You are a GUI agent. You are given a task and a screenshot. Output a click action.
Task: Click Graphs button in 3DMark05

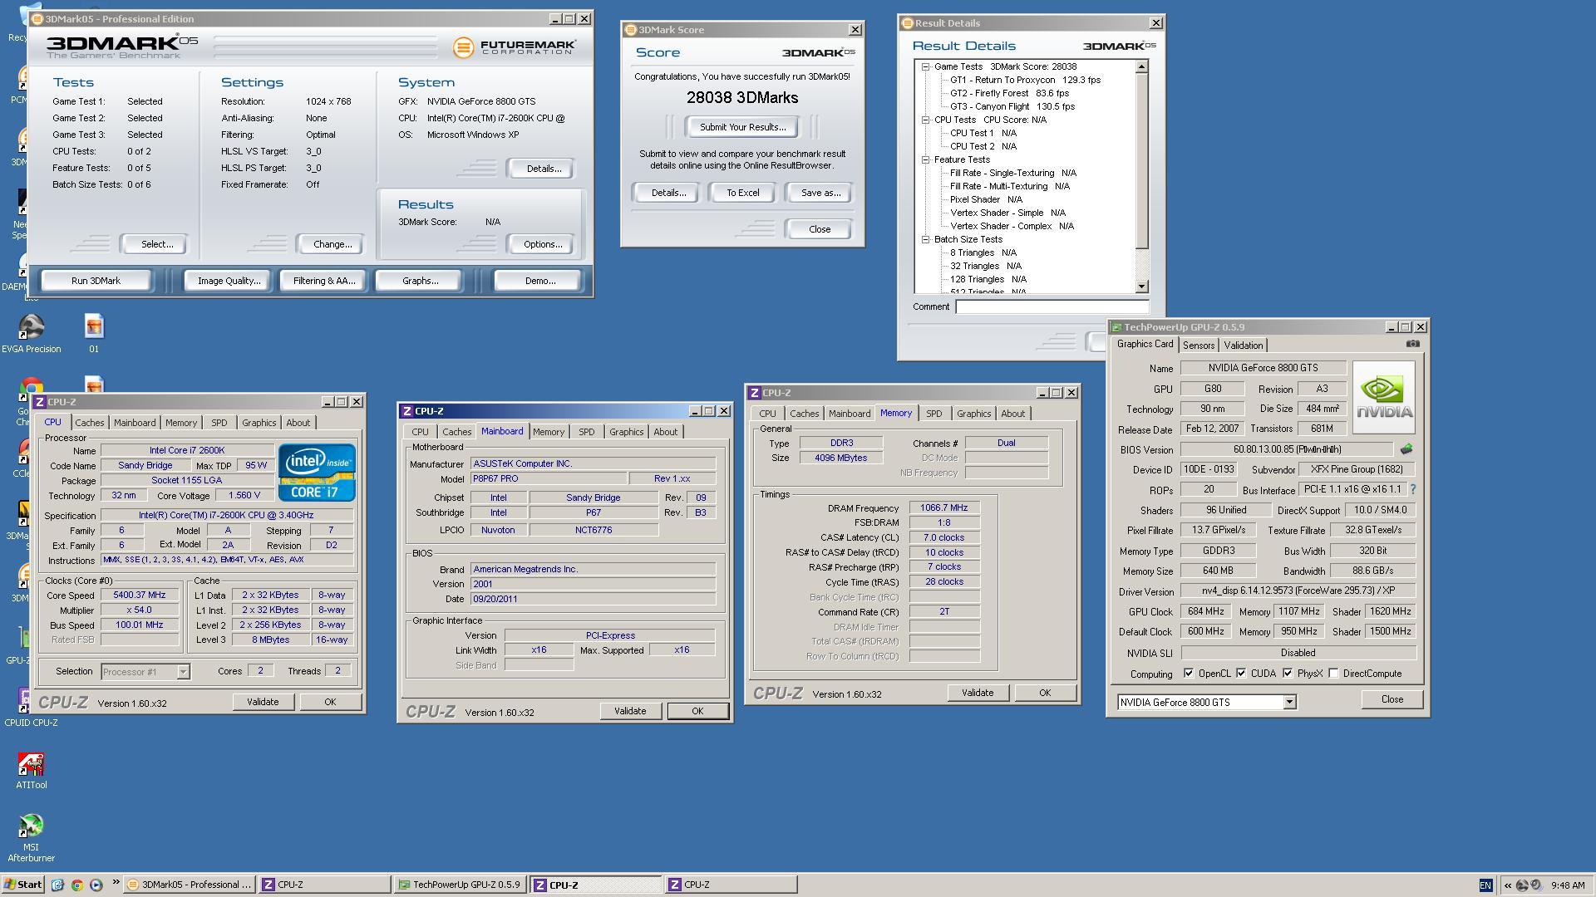[420, 281]
